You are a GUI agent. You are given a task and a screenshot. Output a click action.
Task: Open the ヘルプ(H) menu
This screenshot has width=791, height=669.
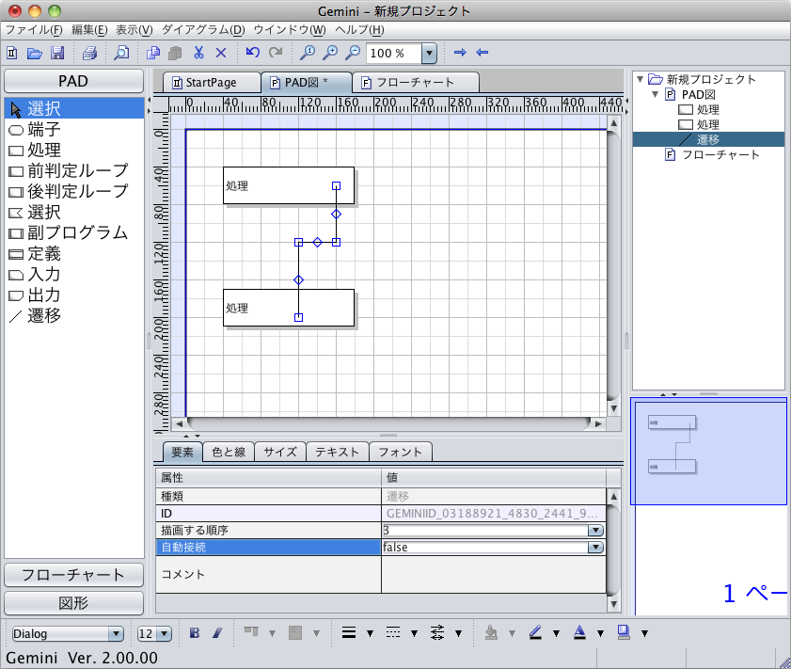coord(359,30)
